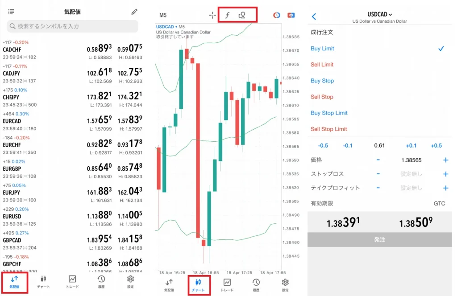Screen dimensions: 457x296
Task: Increase volume by +0.5
Action: pyautogui.click(x=436, y=145)
